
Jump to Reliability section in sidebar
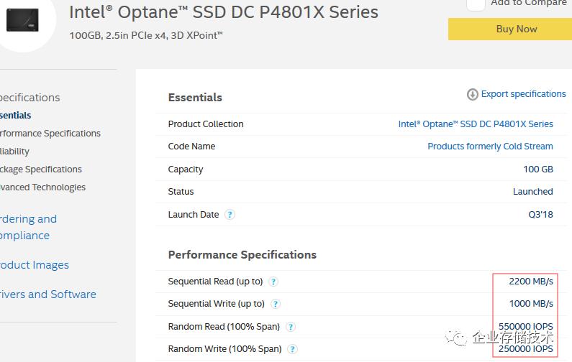point(15,151)
